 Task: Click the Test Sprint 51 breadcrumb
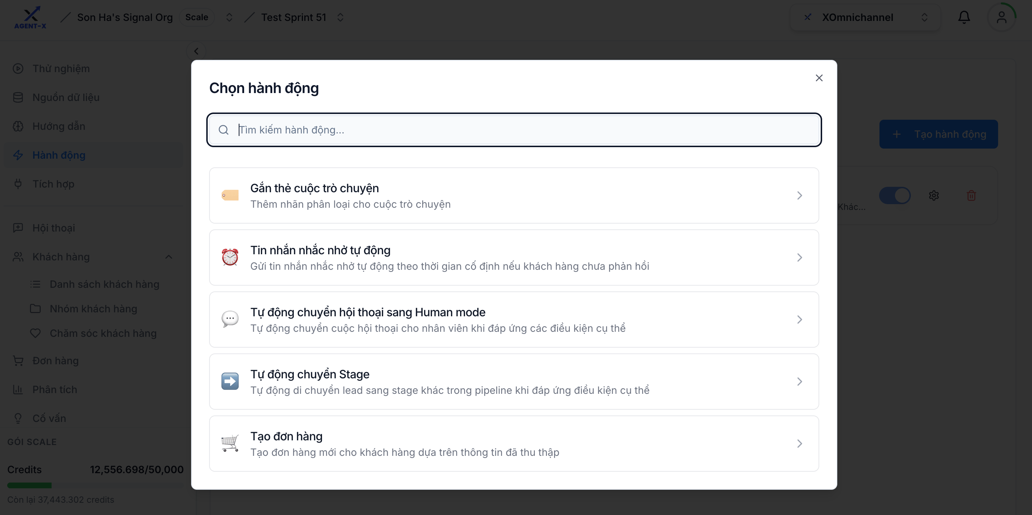coord(293,17)
